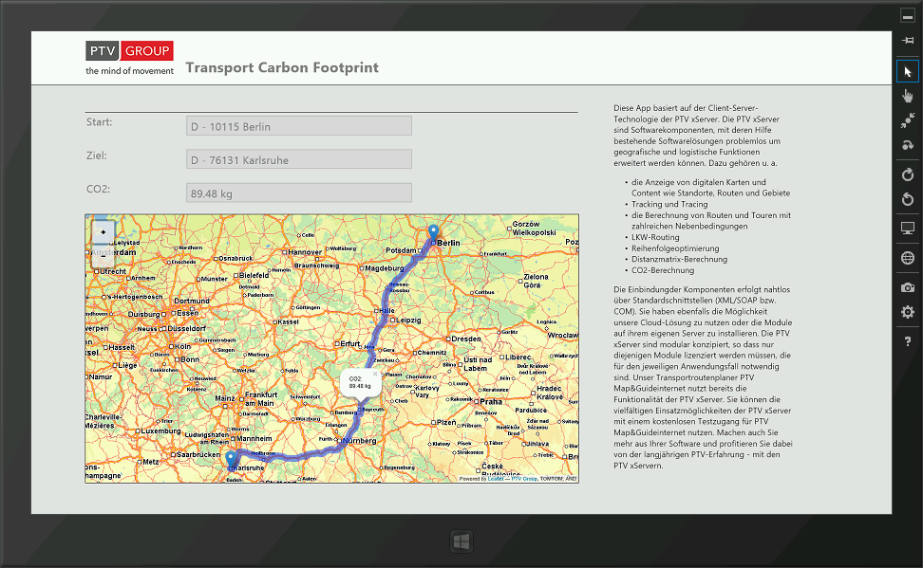The image size is (923, 568).
Task: Click the globe map-view icon
Action: (x=907, y=257)
